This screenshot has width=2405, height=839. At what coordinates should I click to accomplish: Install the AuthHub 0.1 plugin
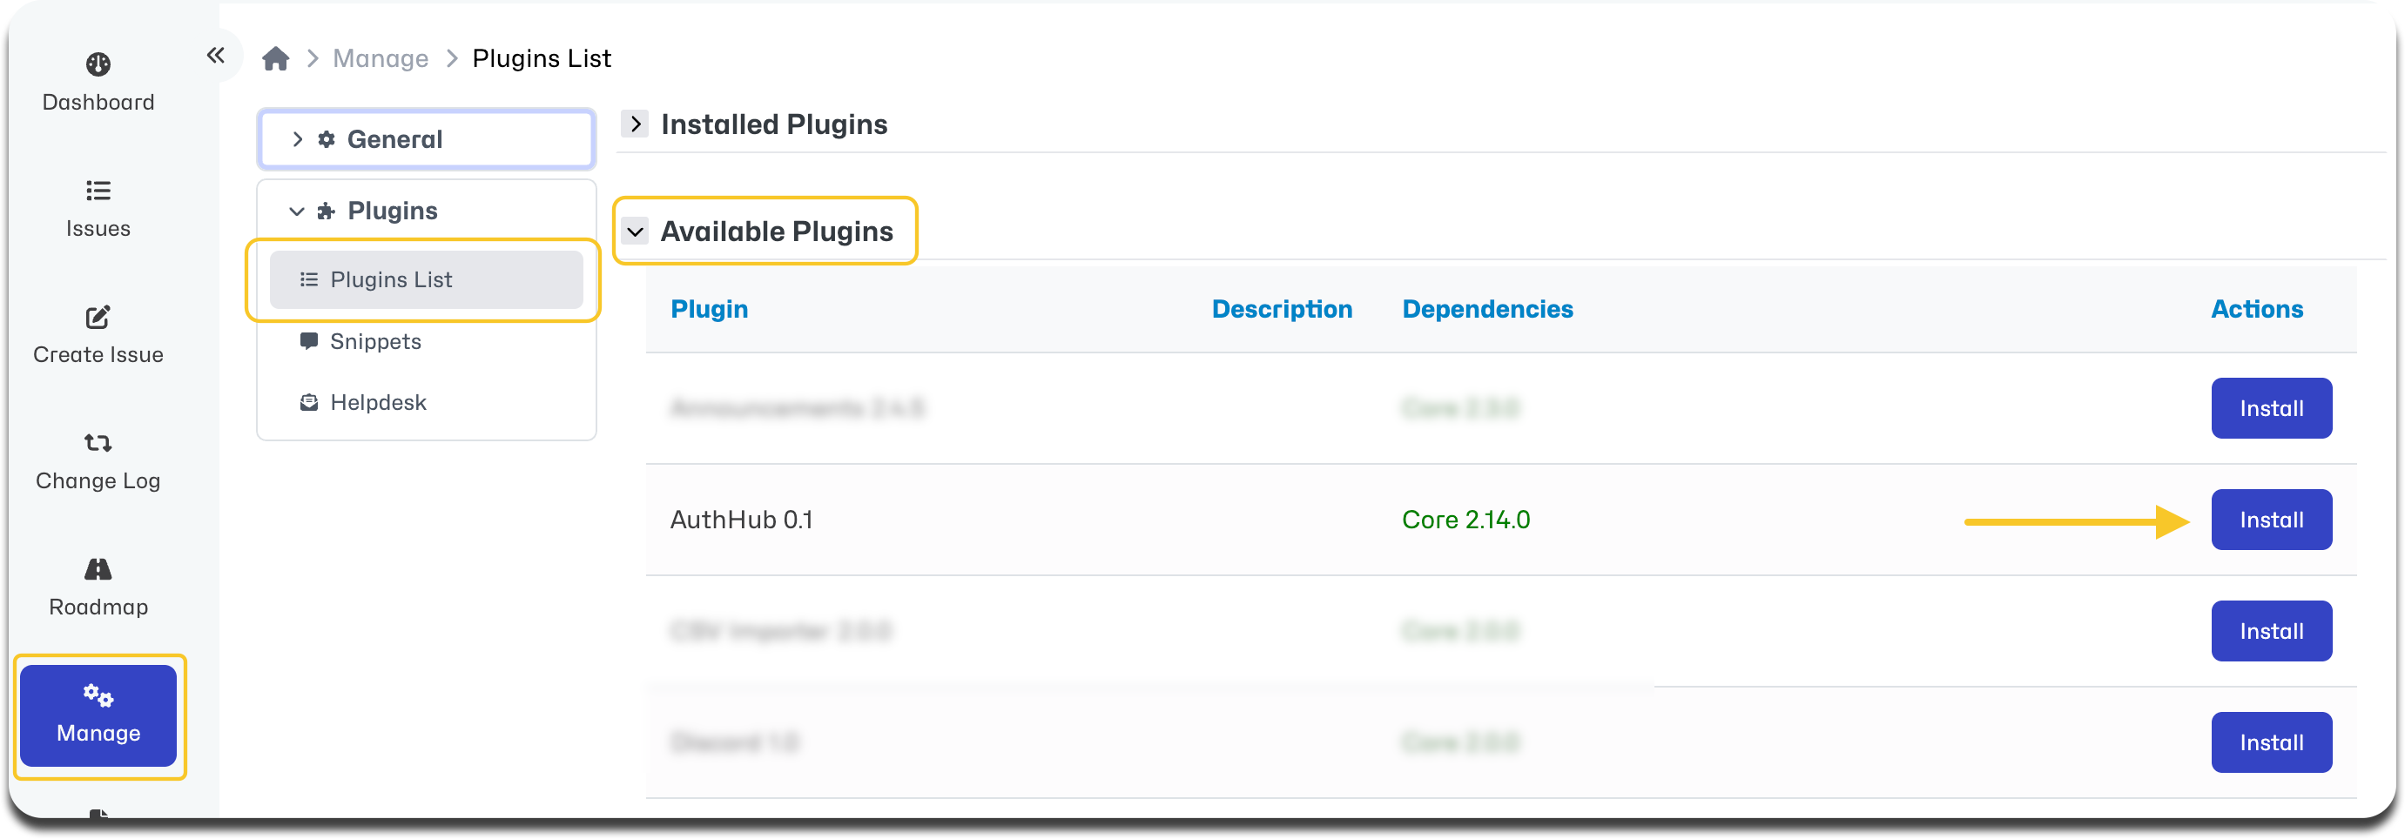(2271, 520)
